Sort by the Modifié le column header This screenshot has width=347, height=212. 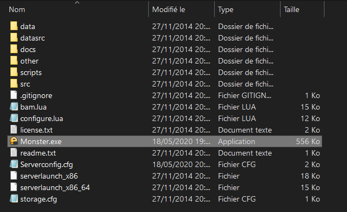coord(169,9)
